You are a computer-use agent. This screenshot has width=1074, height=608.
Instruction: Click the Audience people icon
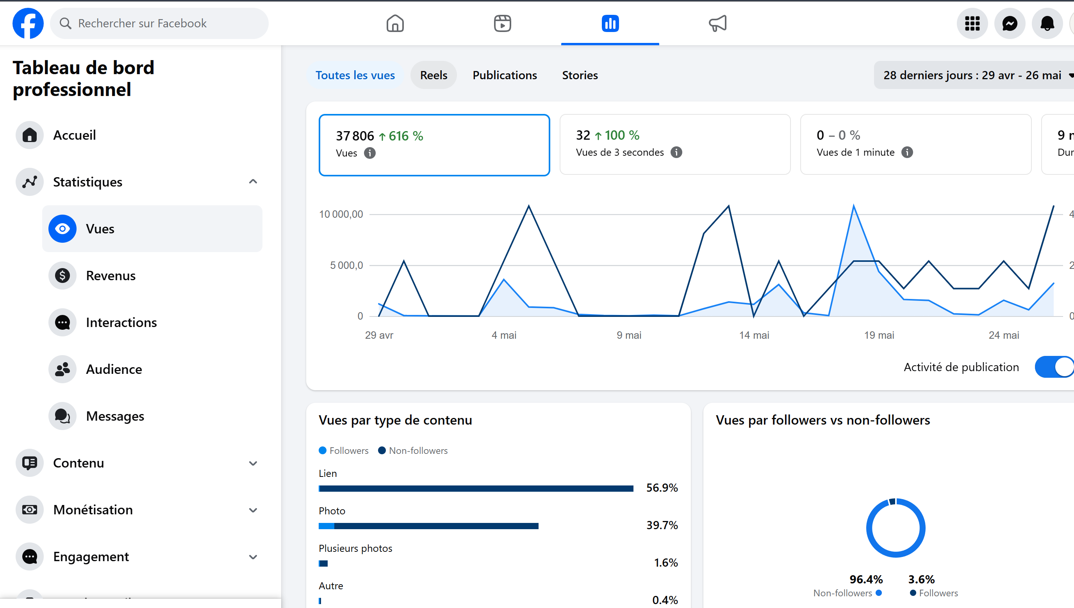63,369
